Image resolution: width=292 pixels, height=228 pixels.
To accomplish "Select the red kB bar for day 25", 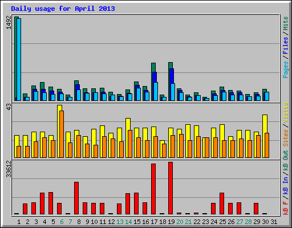I will [222, 203].
